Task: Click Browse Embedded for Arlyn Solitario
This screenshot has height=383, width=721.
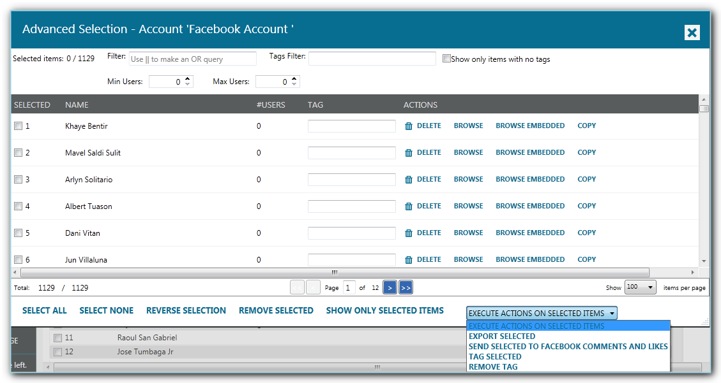Action: 529,179
